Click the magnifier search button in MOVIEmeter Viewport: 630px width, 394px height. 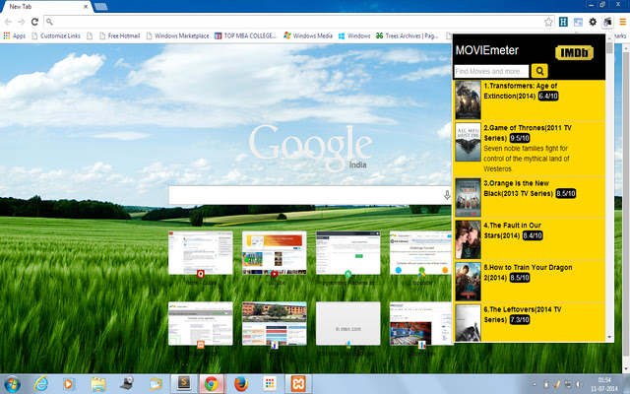(539, 71)
